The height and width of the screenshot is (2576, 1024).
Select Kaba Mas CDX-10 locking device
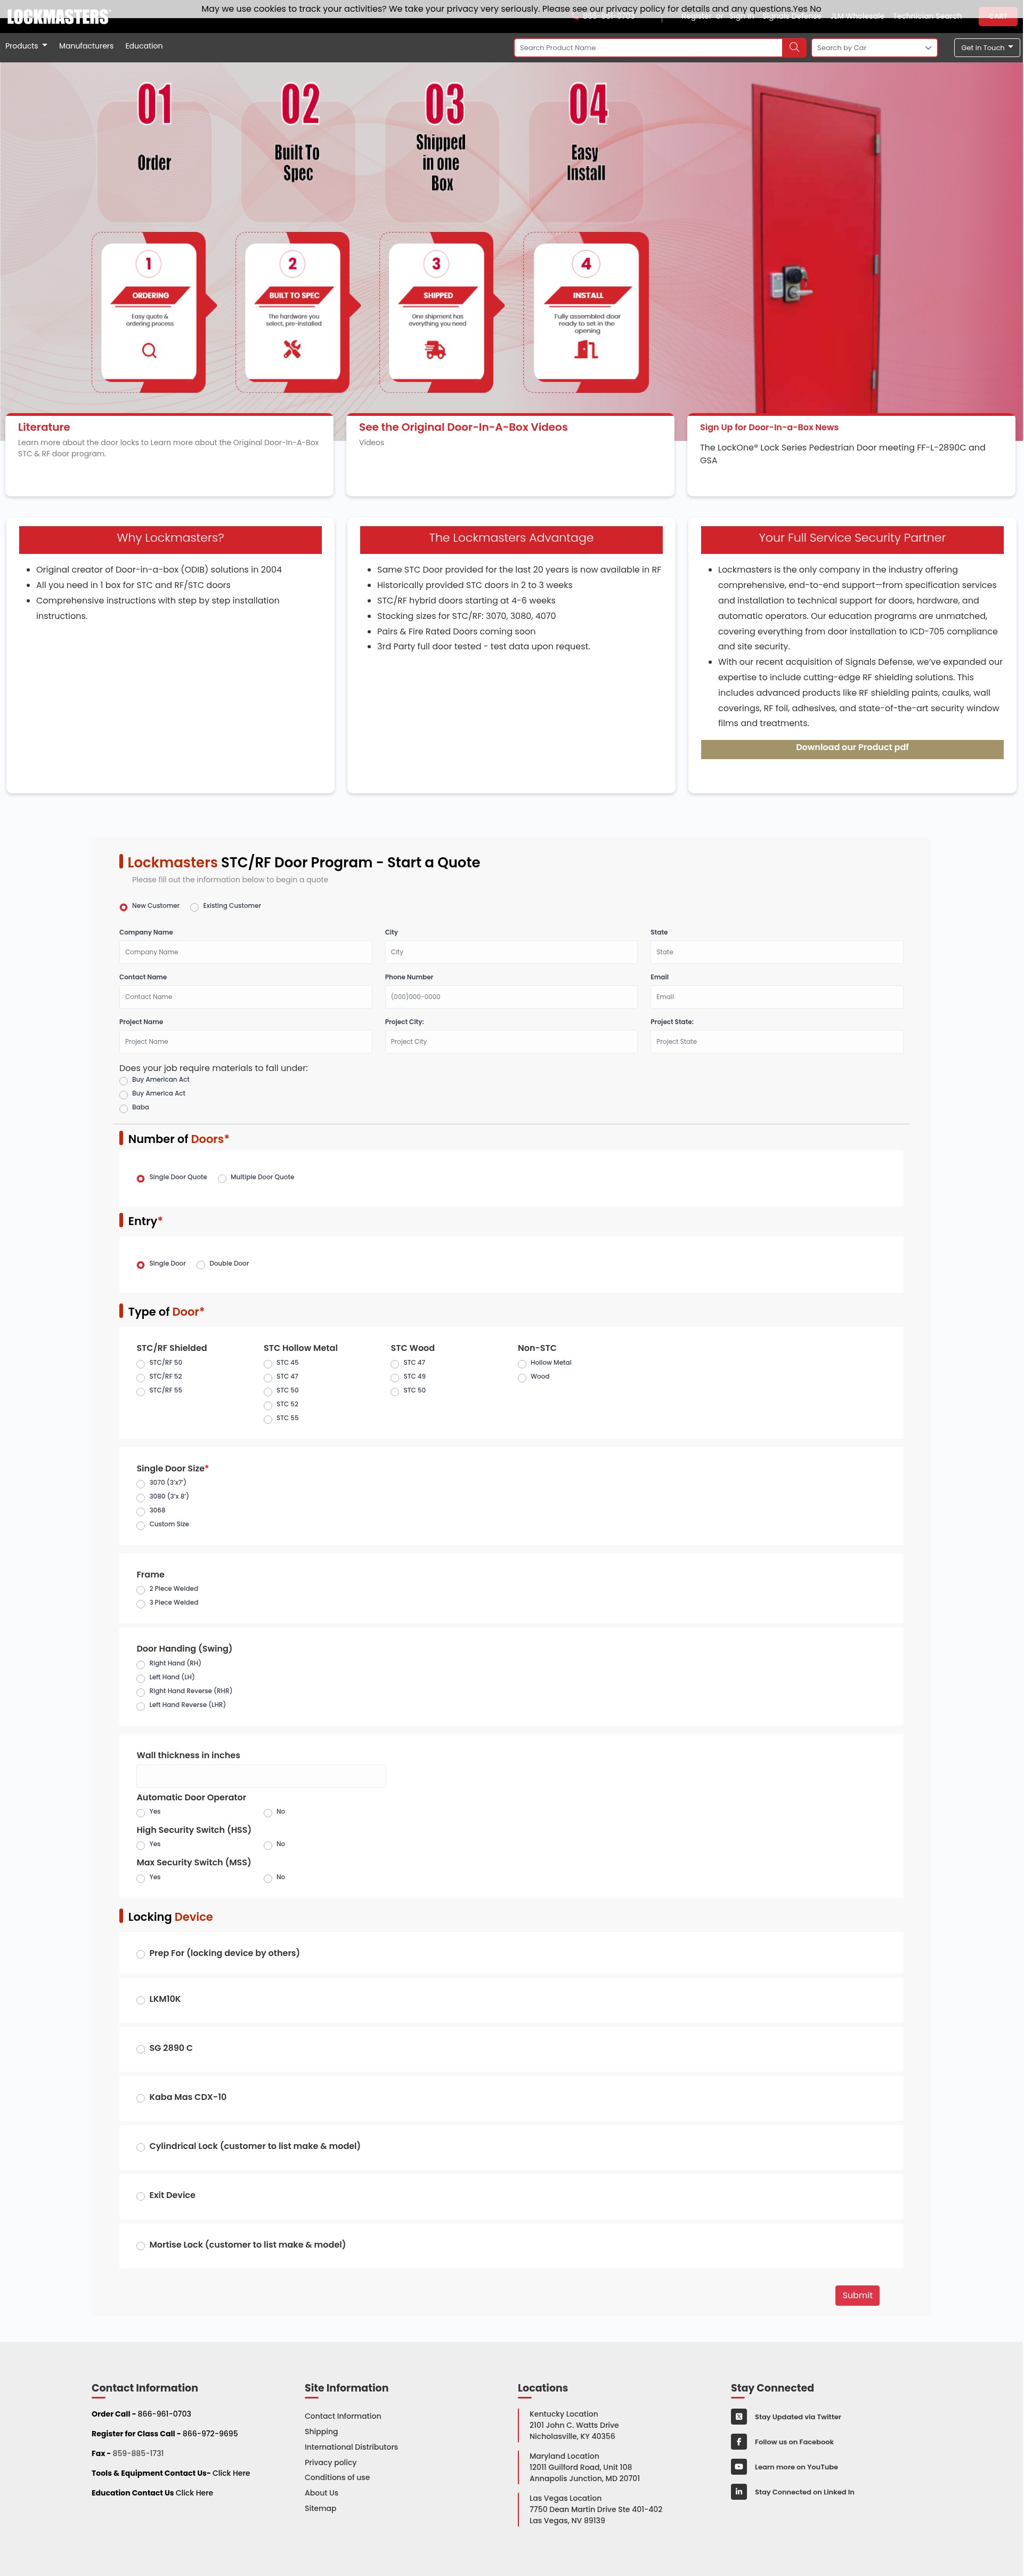(141, 2098)
